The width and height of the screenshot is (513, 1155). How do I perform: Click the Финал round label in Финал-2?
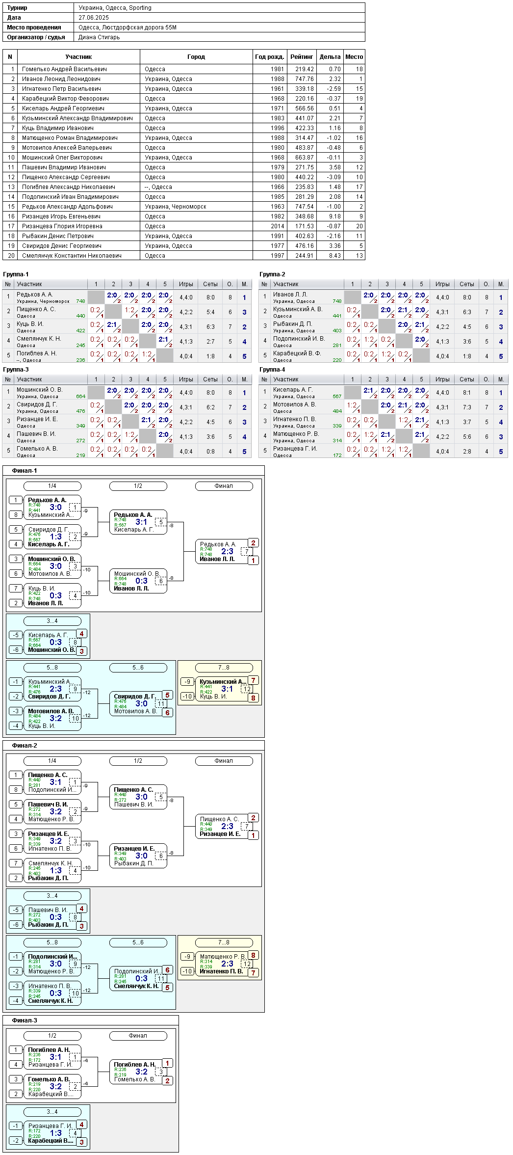point(224,761)
